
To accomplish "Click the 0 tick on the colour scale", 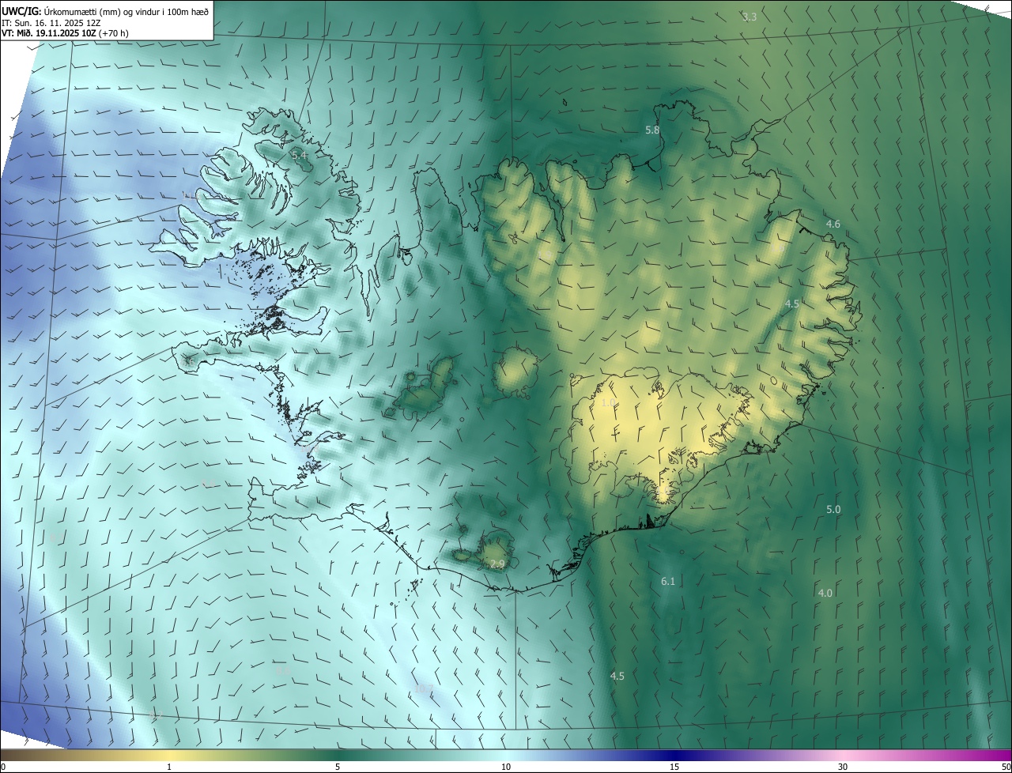I will [3, 767].
